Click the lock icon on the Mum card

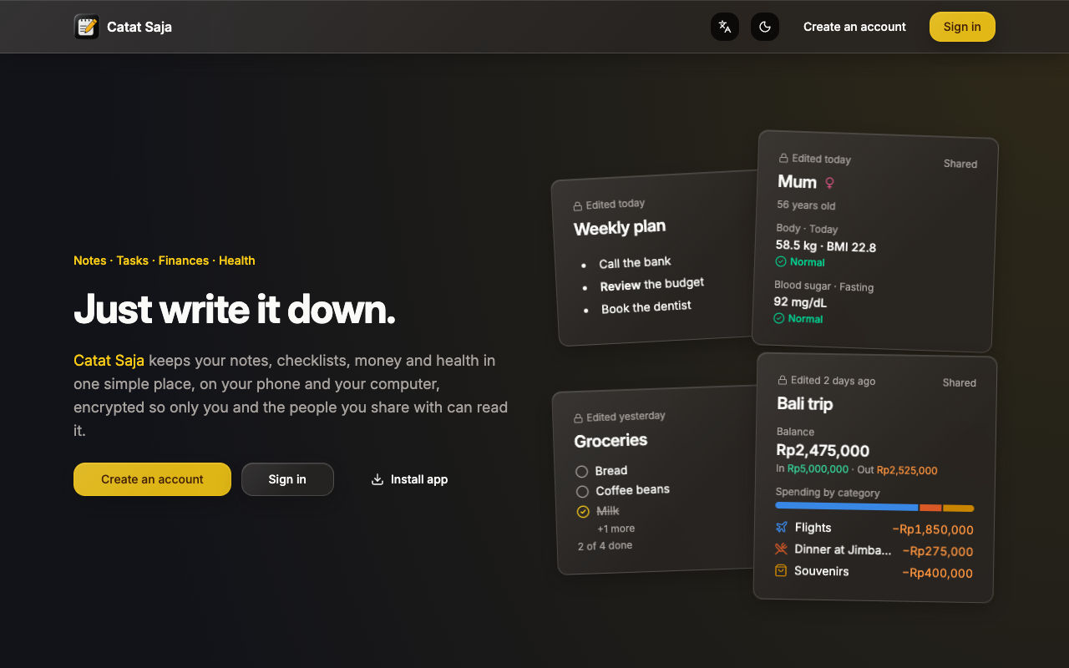point(783,158)
